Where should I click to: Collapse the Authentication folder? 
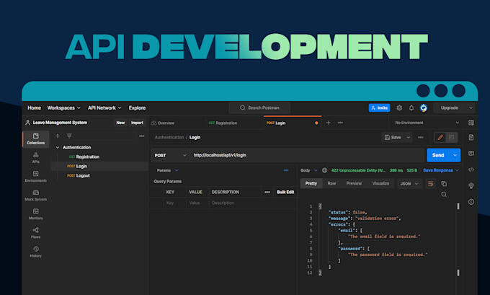(x=58, y=147)
